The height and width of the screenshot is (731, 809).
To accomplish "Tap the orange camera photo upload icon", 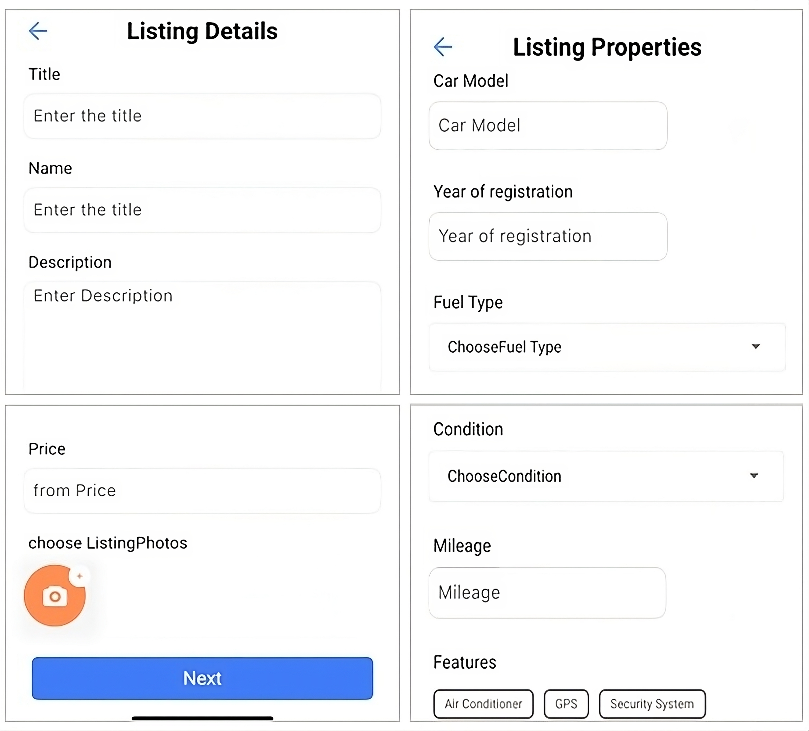I will [55, 596].
